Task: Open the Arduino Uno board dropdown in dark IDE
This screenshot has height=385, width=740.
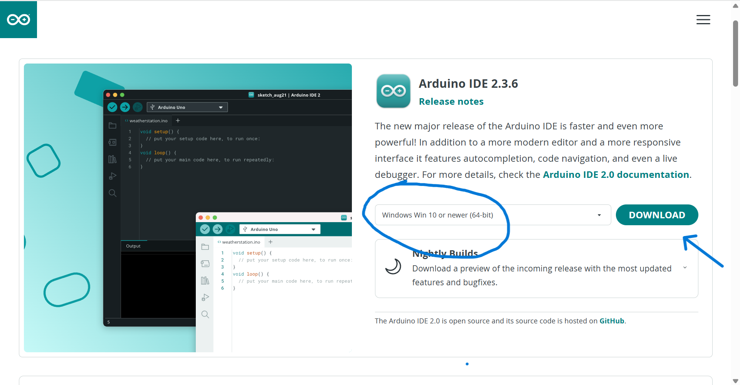Action: click(x=187, y=107)
